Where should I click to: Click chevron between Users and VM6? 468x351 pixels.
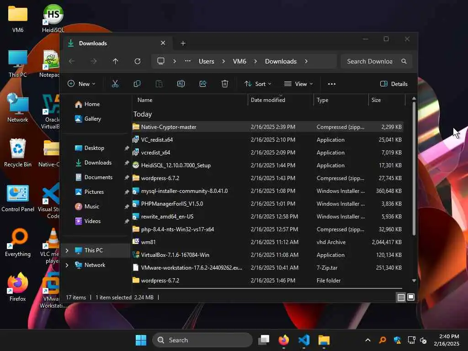(x=223, y=61)
